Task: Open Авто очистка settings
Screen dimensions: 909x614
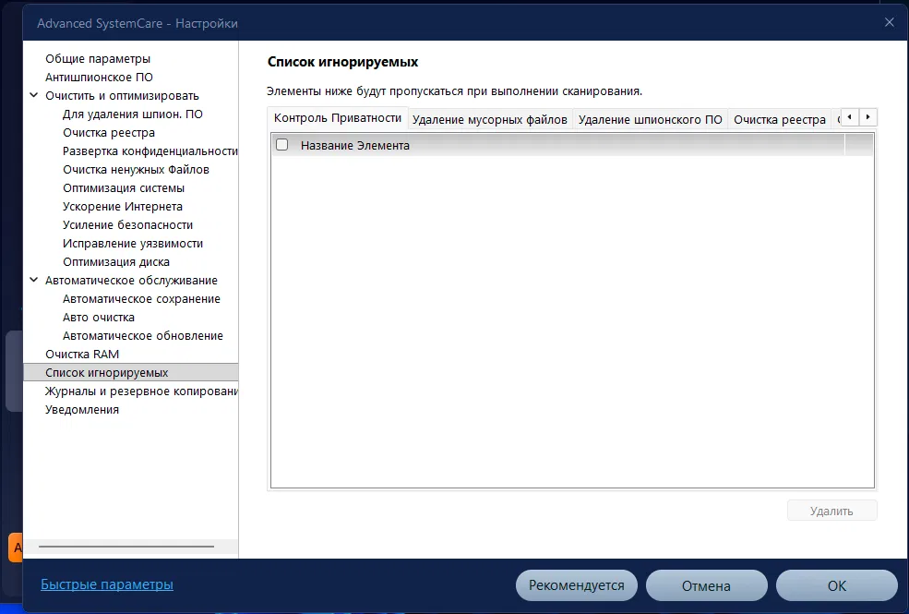Action: pyautogui.click(x=99, y=317)
